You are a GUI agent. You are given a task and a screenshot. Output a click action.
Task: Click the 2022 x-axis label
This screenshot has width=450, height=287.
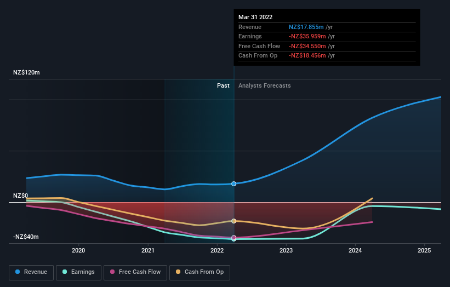coord(217,251)
